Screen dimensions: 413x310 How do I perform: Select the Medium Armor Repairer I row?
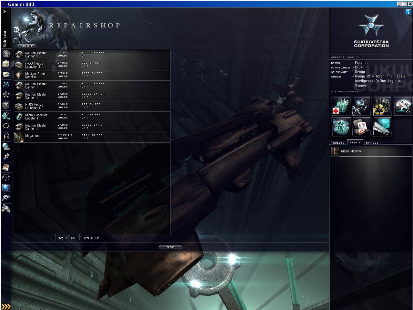(92, 76)
